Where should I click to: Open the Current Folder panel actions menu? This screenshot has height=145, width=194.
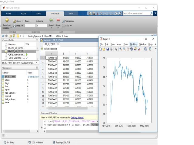(x=37, y=40)
